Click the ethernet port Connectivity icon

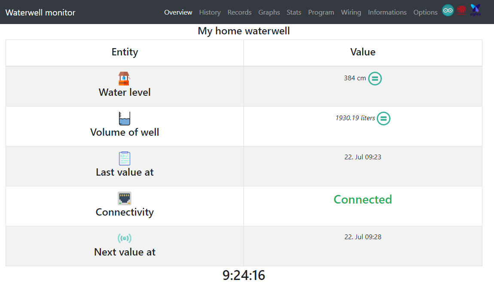coord(125,198)
